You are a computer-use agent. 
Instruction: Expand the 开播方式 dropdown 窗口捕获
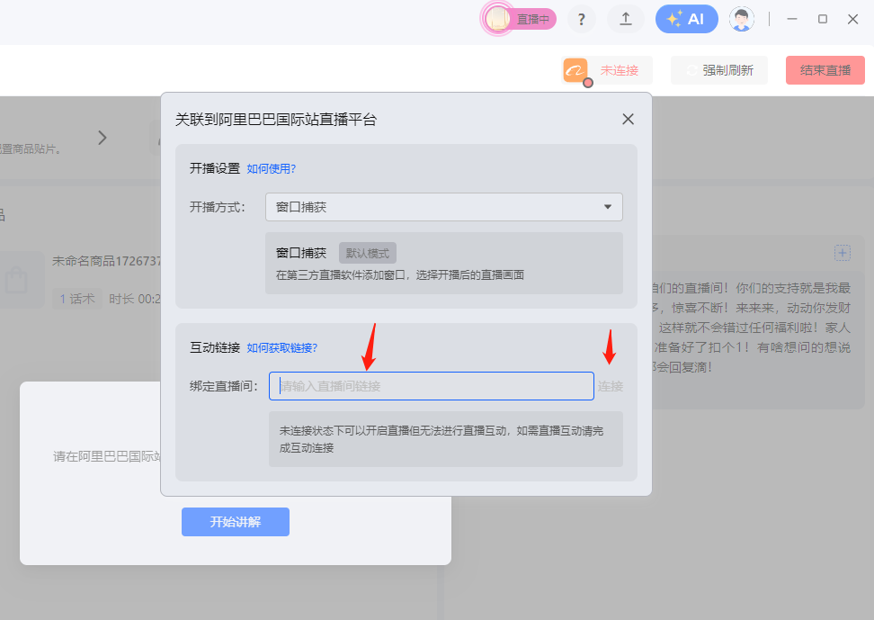tap(443, 207)
